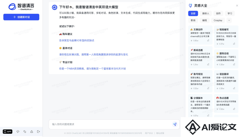Click the assistant avatar beside 下午好 greeting

(55, 7)
